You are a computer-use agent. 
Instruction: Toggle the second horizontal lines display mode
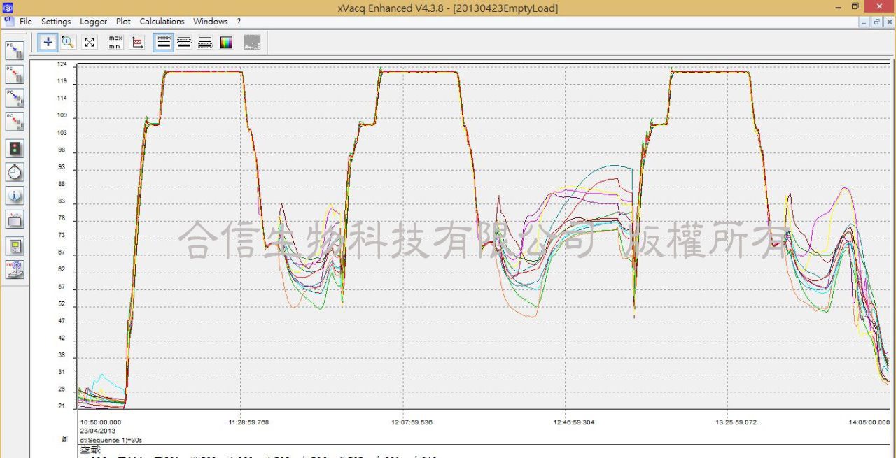point(184,42)
